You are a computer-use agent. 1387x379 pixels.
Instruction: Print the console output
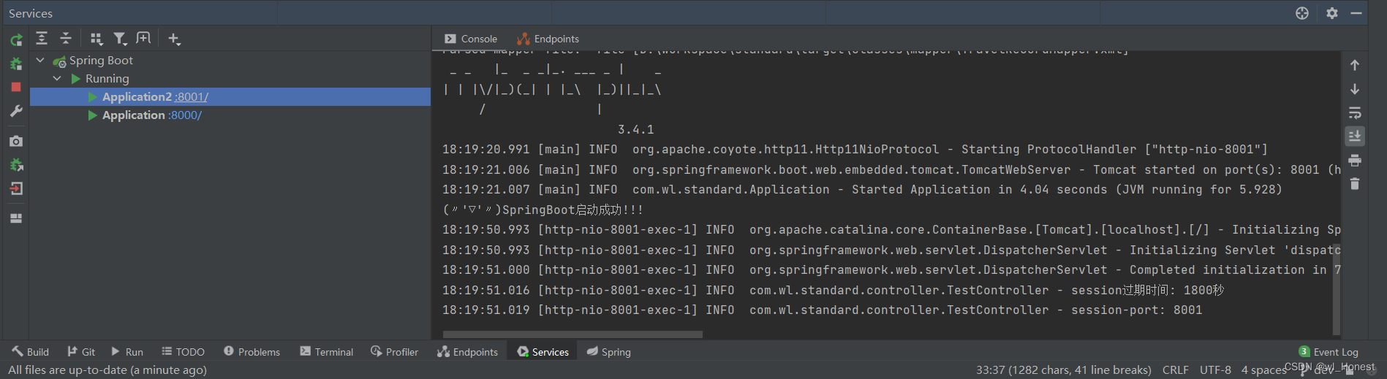tap(1355, 161)
